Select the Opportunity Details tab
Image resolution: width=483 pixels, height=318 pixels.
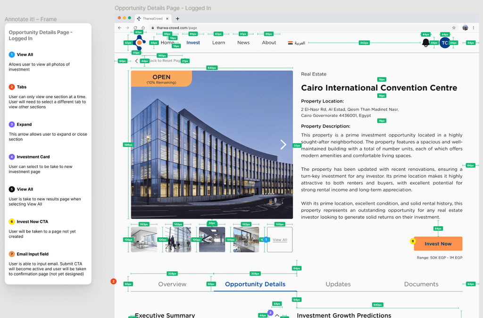pyautogui.click(x=255, y=284)
